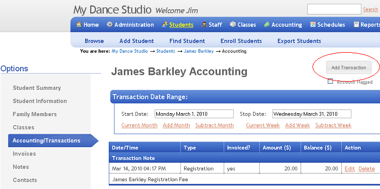
Task: Click the Start Date field
Action: (194, 114)
